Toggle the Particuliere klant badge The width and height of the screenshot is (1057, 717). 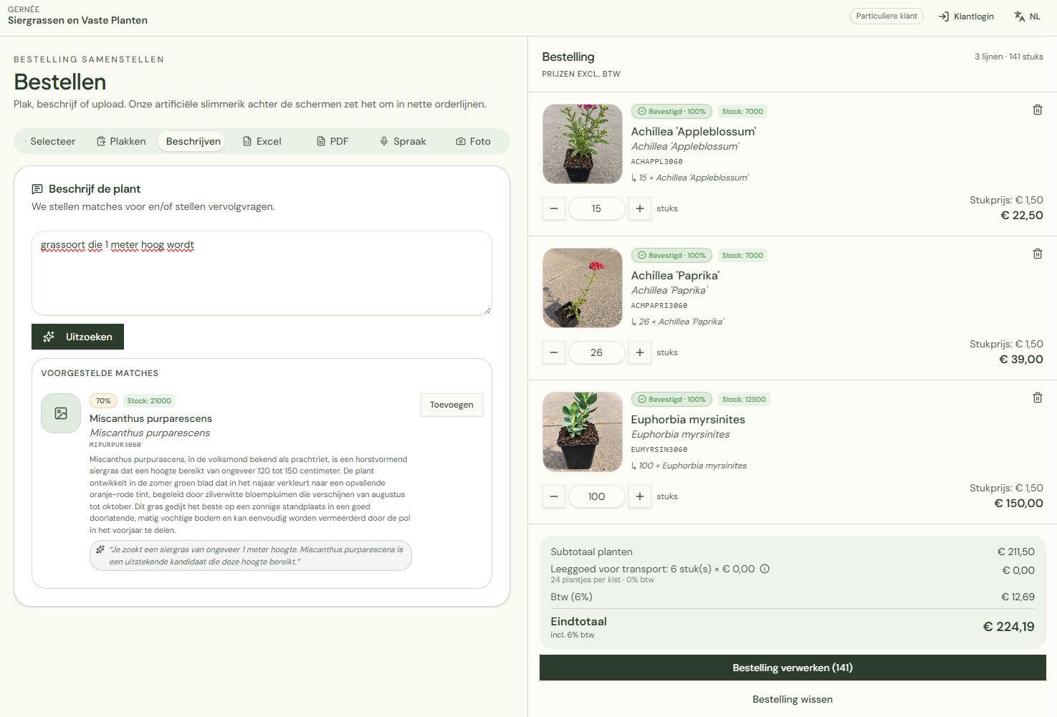(x=886, y=16)
